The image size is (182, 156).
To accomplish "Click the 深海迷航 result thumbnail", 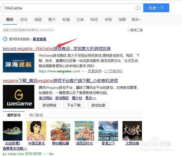I will coord(19,63).
